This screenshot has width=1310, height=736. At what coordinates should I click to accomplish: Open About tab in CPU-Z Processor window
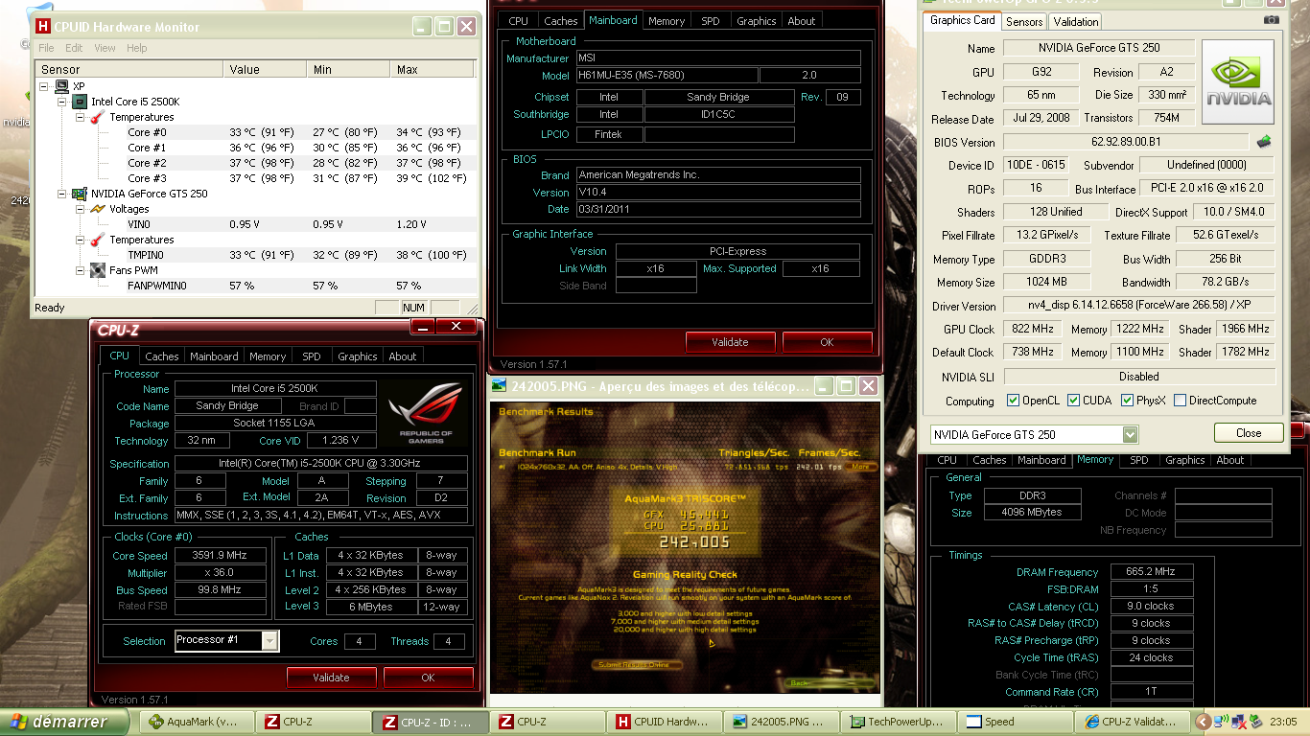pos(402,356)
